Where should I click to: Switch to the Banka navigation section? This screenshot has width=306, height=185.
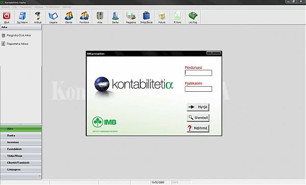pos(21,136)
